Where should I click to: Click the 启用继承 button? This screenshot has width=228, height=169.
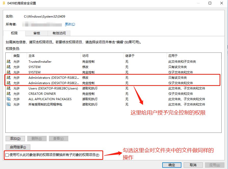click(18, 147)
